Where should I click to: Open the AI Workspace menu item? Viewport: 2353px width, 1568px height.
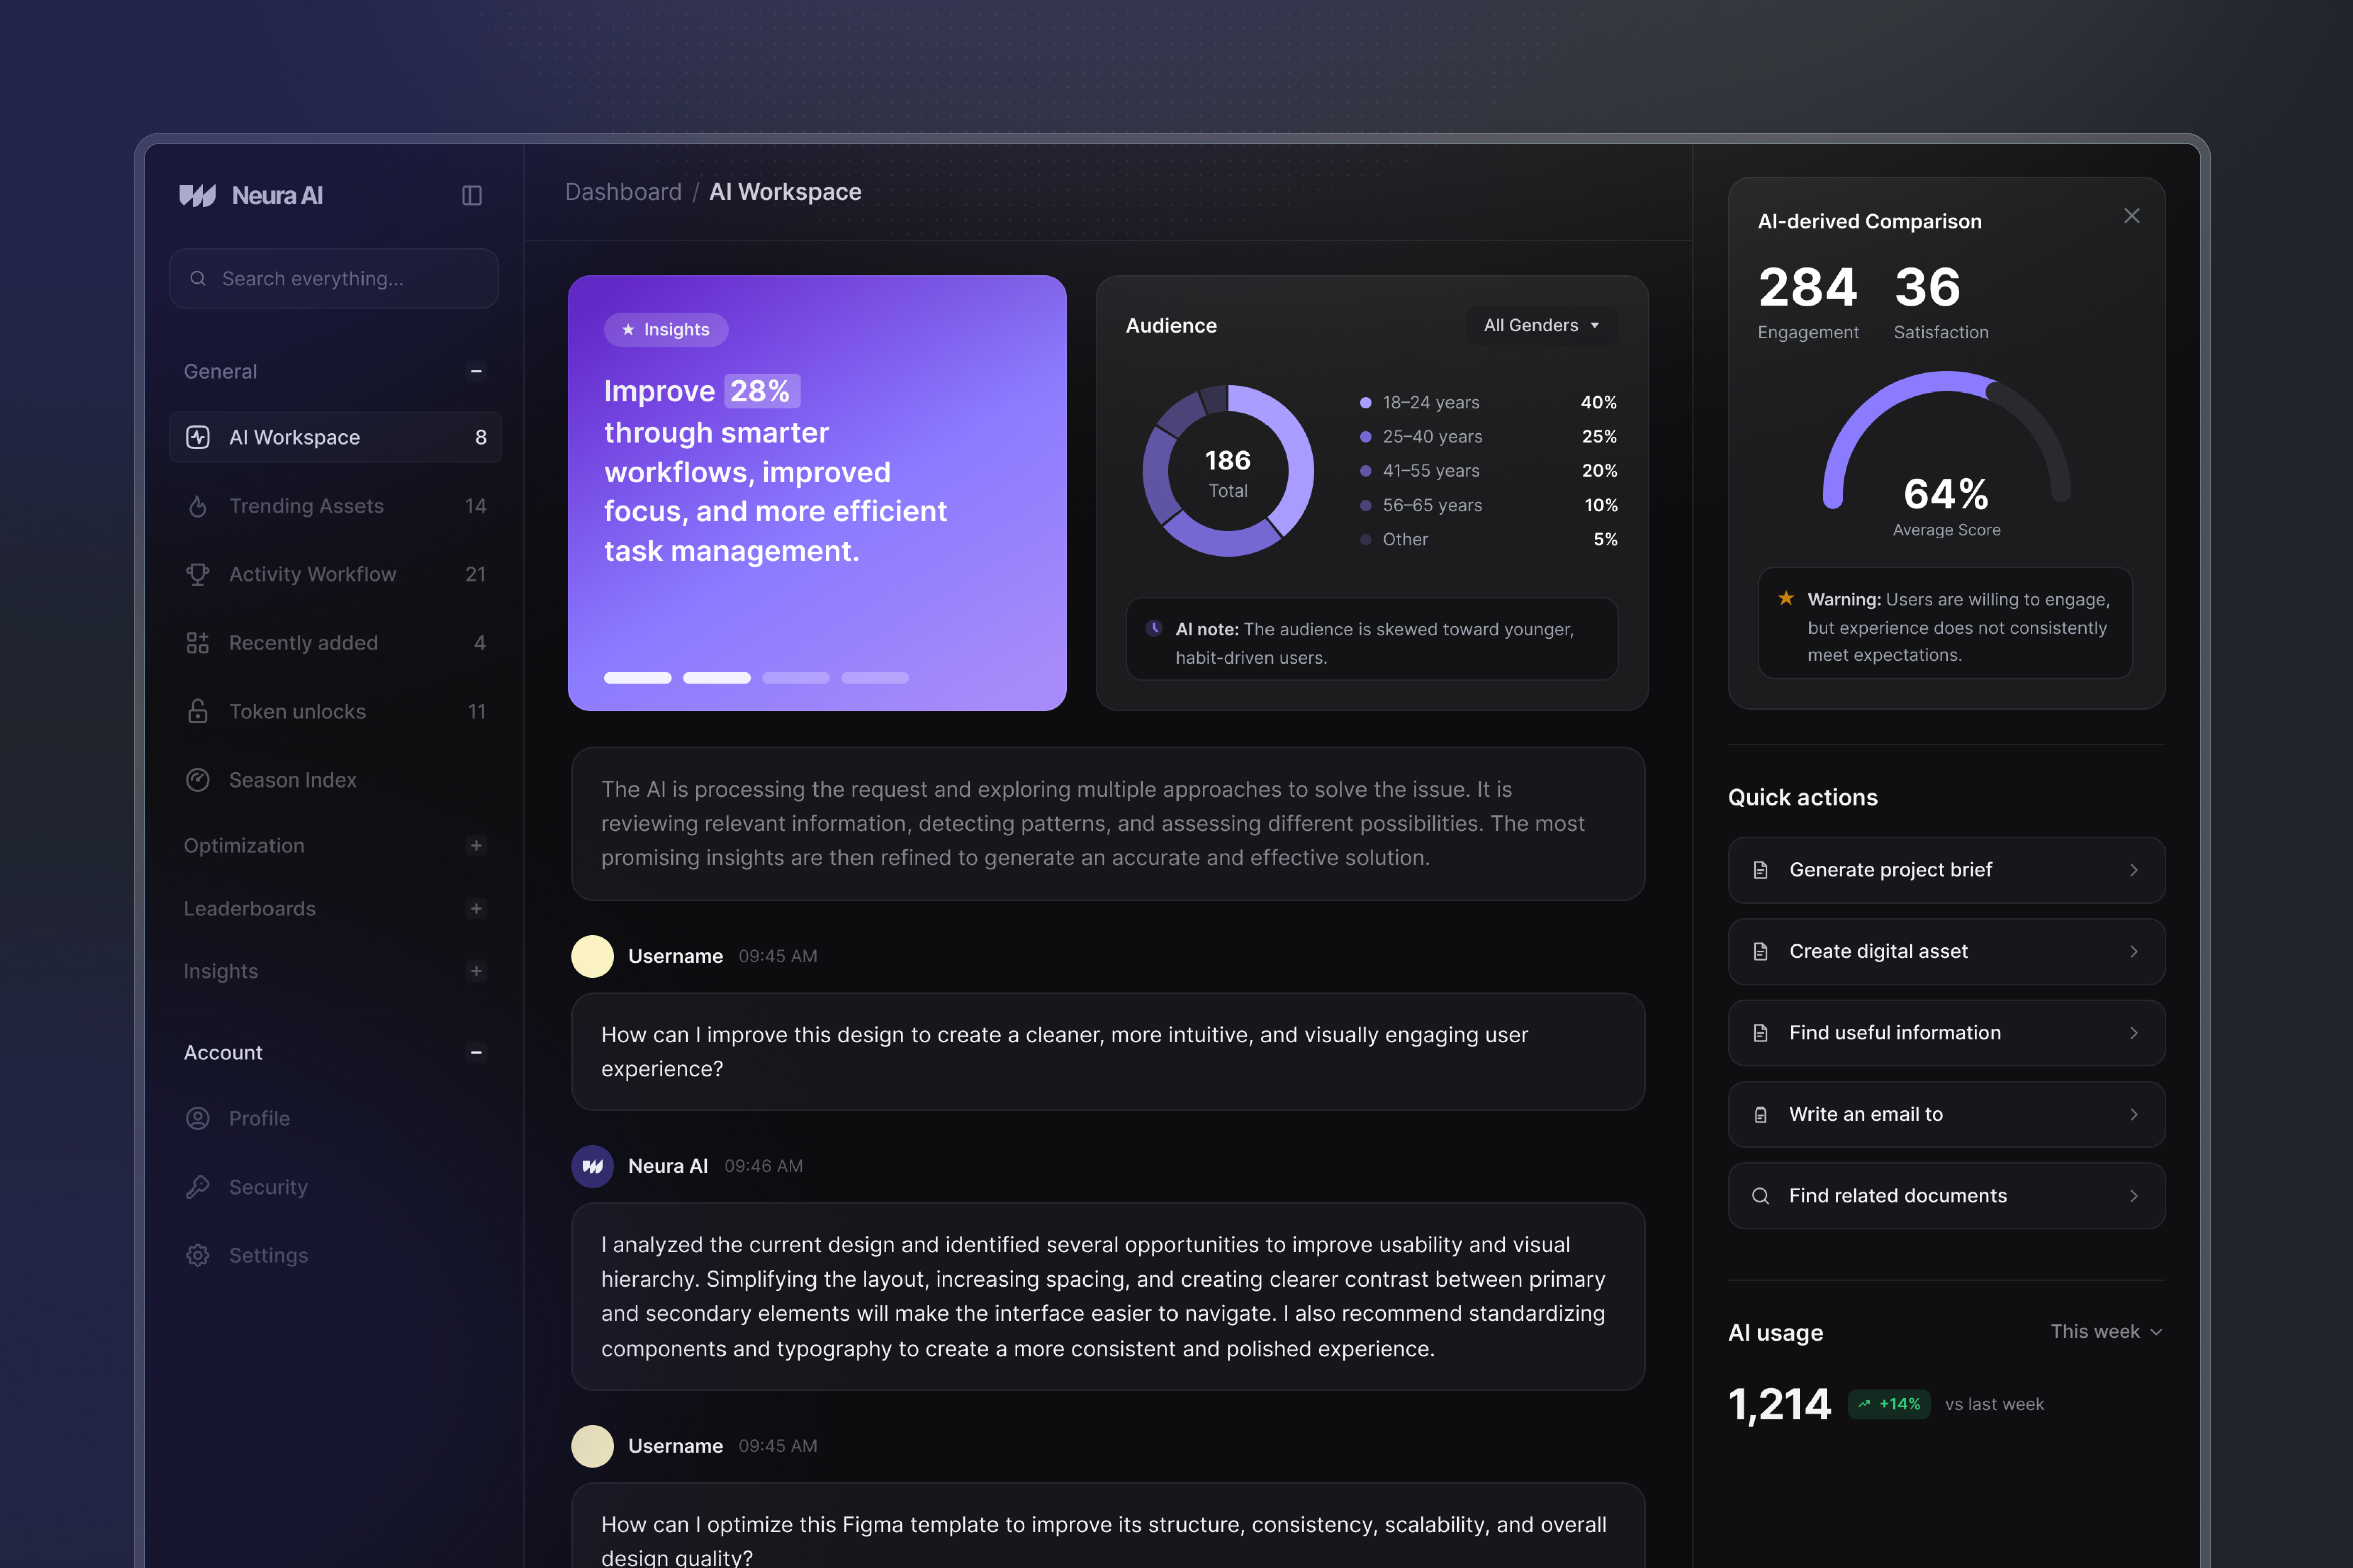335,437
